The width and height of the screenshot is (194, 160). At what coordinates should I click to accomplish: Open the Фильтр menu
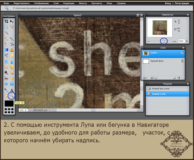pyautogui.click(x=83, y=3)
